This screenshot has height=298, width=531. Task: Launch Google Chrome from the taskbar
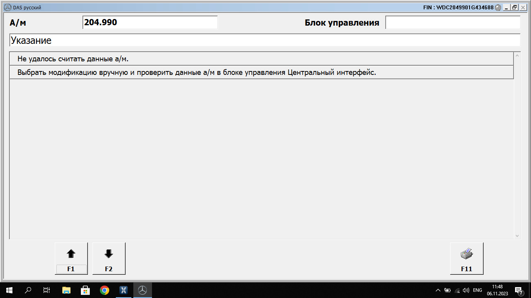pos(104,290)
